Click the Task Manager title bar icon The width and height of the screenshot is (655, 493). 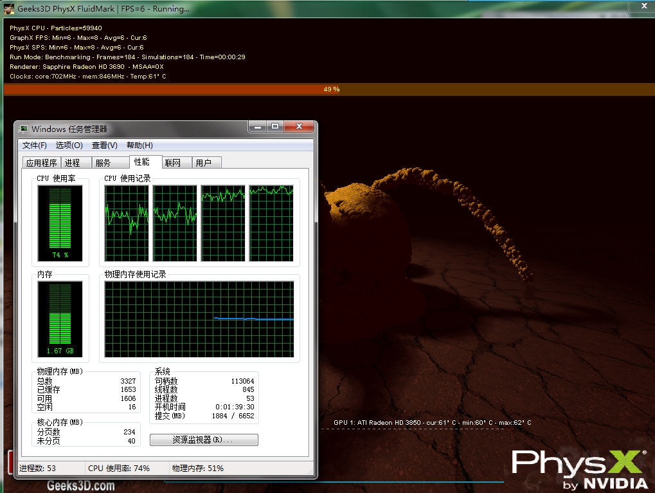[x=24, y=129]
